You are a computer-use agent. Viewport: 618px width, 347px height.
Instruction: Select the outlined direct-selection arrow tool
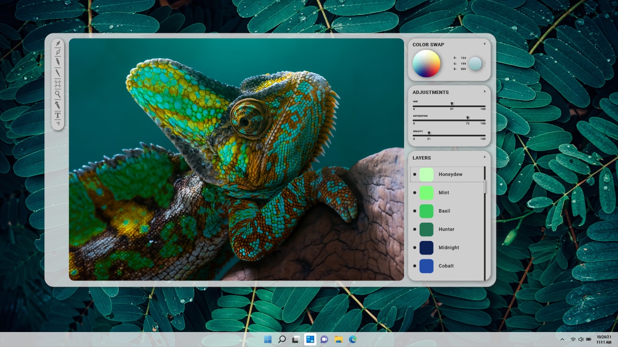point(58,52)
